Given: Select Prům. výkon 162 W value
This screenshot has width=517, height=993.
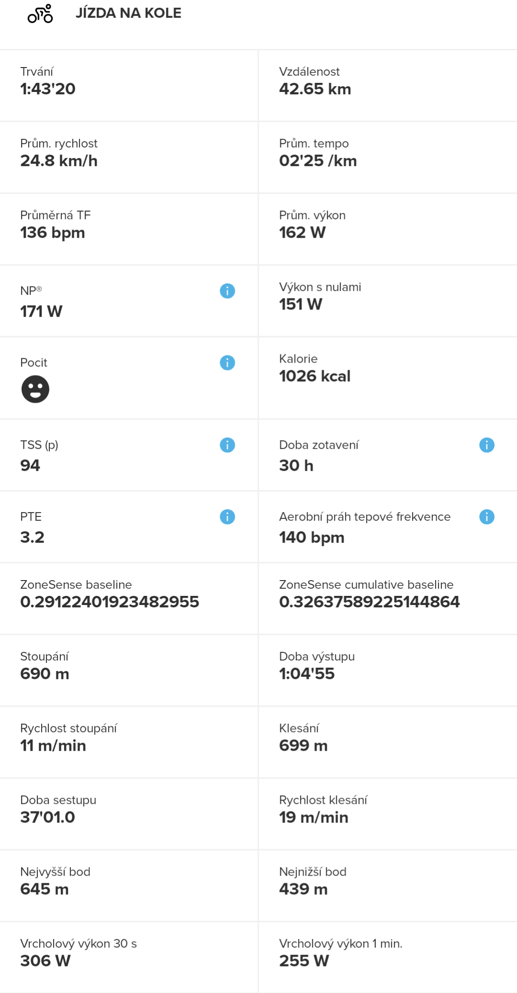Looking at the screenshot, I should coord(302,233).
